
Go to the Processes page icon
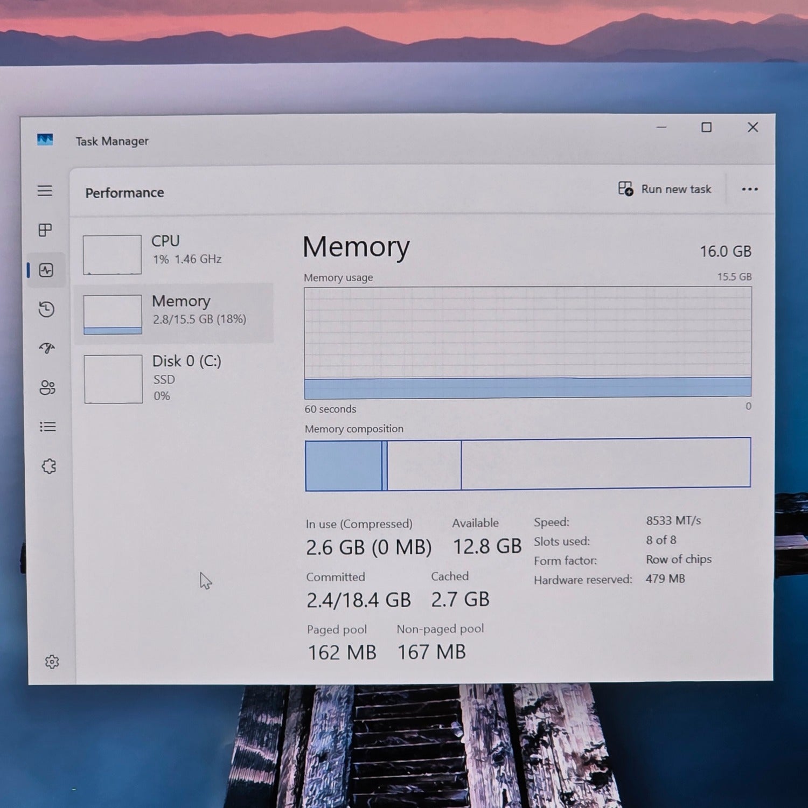coord(45,230)
